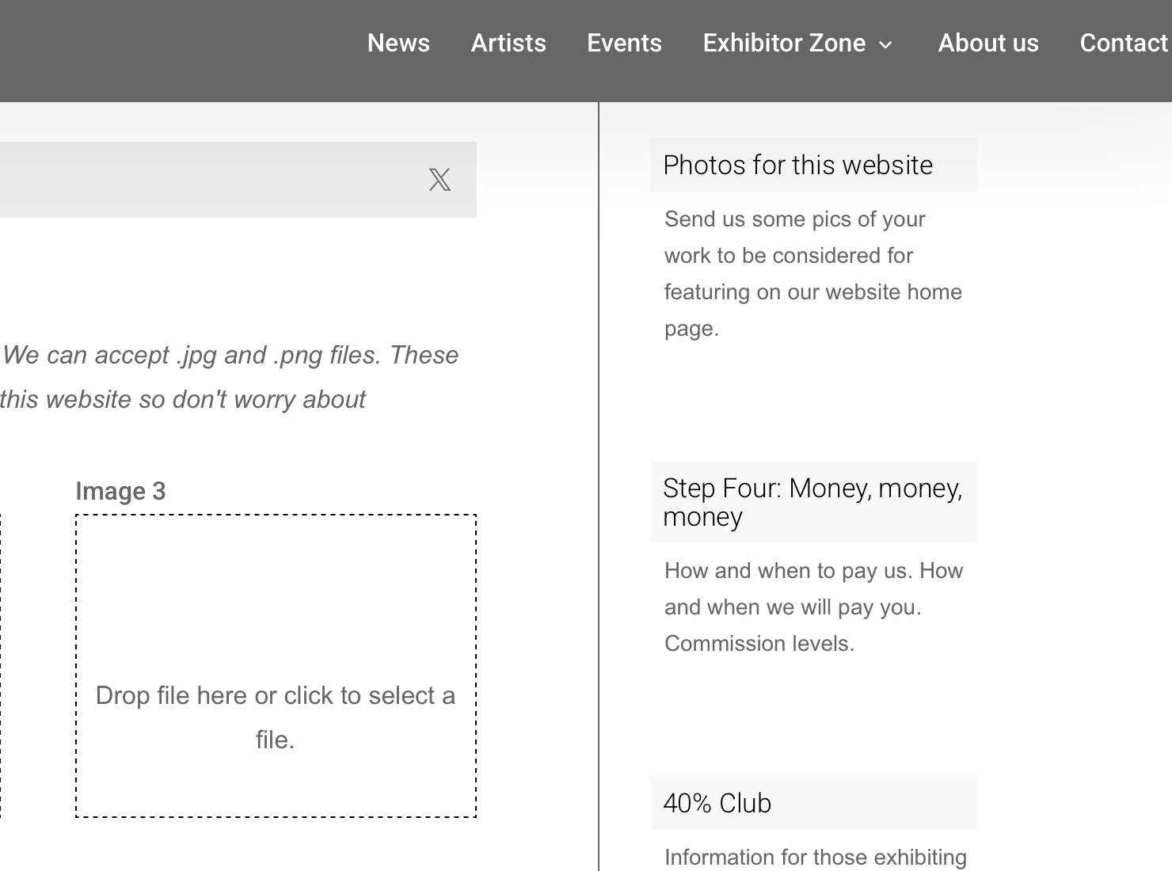This screenshot has height=871, width=1172.
Task: Click the .jpg and .png files instruction line
Action: 230,355
